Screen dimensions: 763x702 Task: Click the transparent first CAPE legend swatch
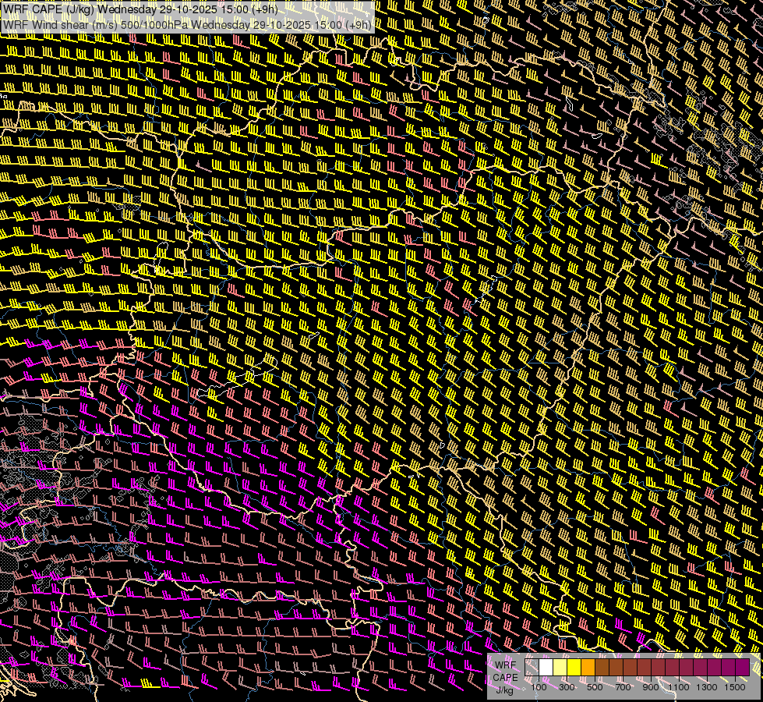coord(532,667)
